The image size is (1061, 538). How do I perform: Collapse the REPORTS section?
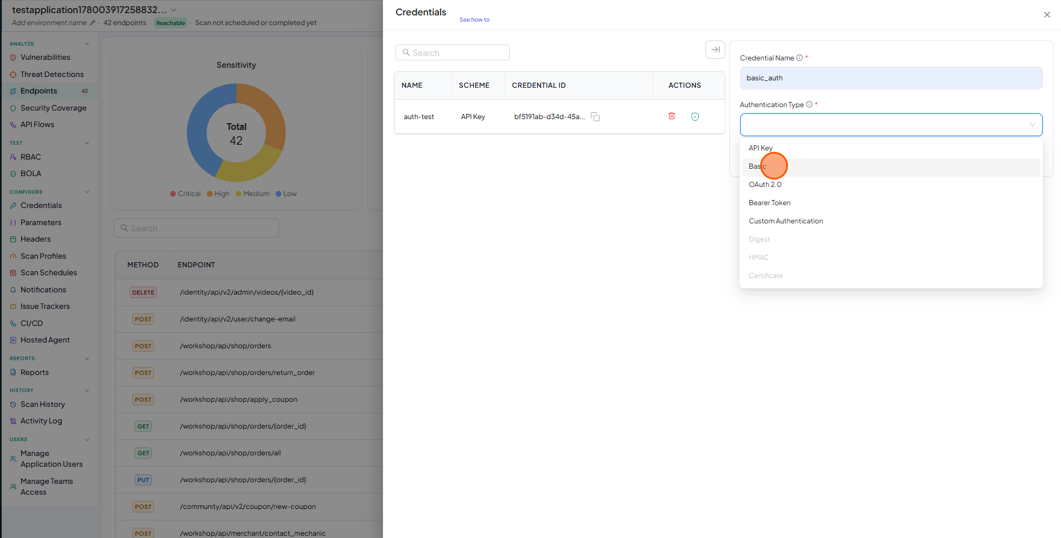coord(87,358)
